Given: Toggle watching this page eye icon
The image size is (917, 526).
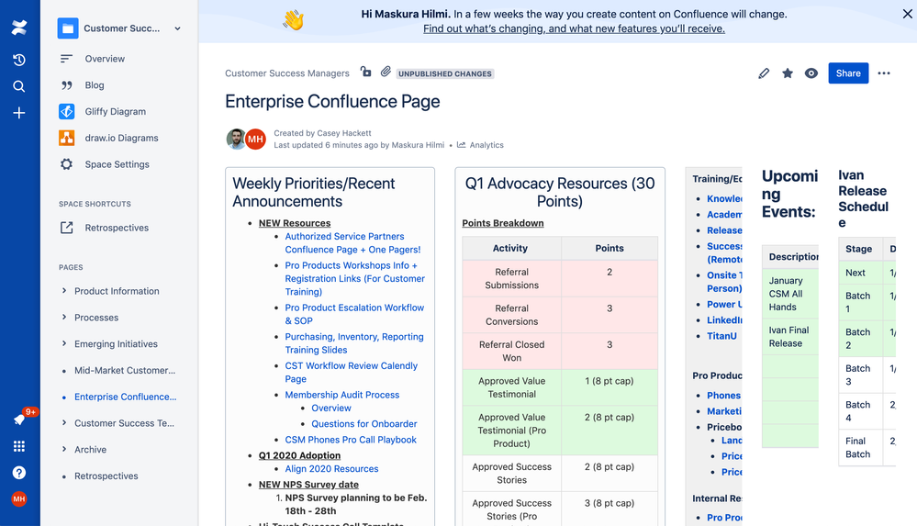Looking at the screenshot, I should click(x=811, y=73).
